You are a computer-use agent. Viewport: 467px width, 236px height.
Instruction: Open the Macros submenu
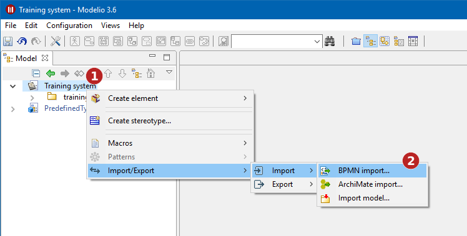pyautogui.click(x=170, y=143)
